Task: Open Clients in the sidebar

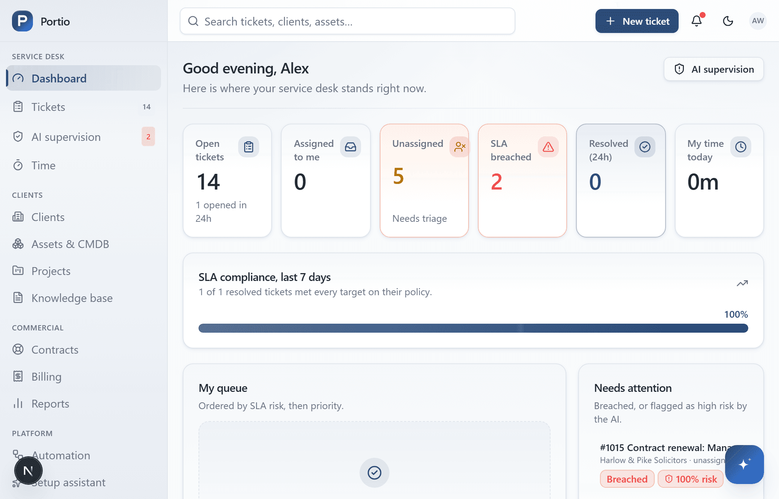Action: tap(84, 217)
